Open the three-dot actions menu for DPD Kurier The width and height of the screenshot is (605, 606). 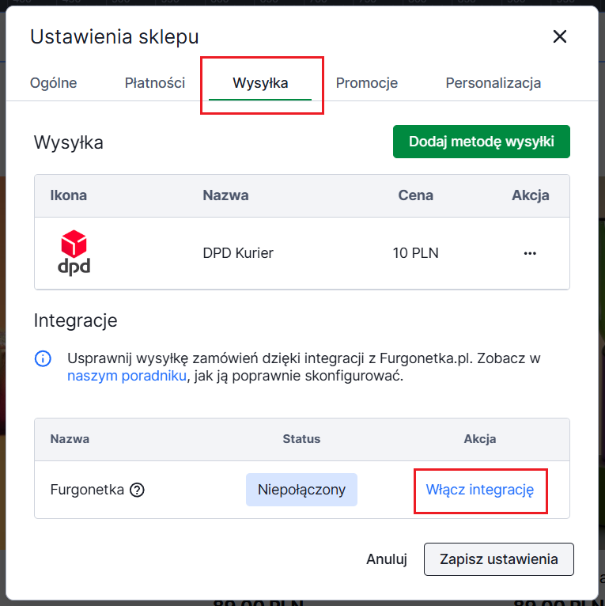click(530, 253)
